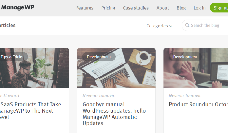Click the ManageWP logo
This screenshot has width=228, height=133.
click(17, 7)
